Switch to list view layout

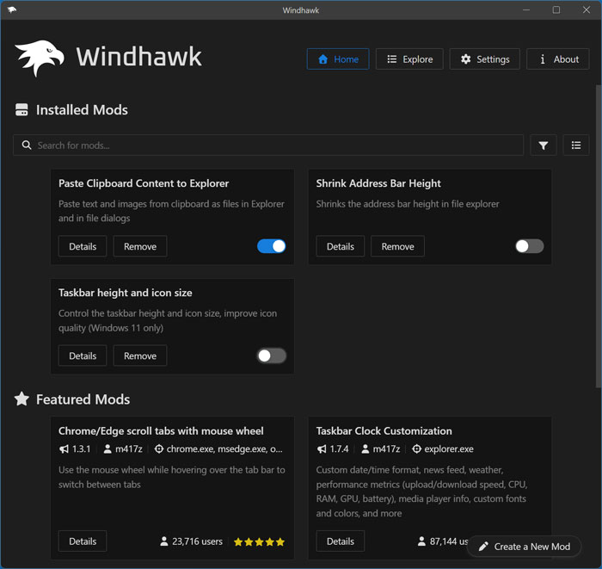point(576,145)
